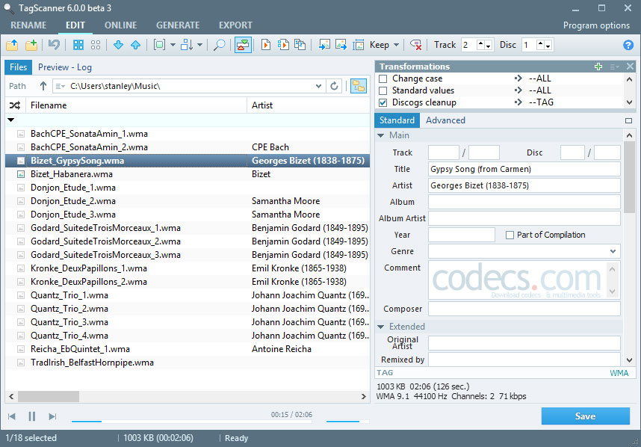Image resolution: width=641 pixels, height=447 pixels.
Task: Open the Genre dropdown
Action: [x=613, y=251]
